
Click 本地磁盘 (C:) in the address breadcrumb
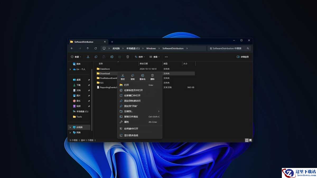click(x=133, y=49)
